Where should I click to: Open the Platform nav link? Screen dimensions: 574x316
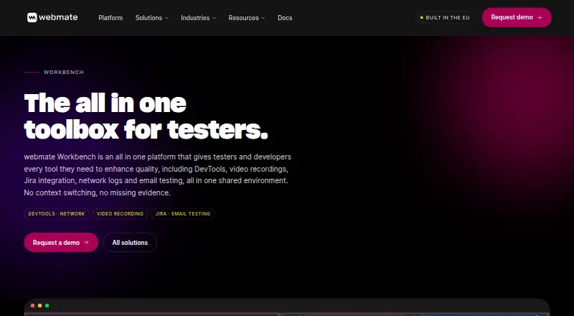(110, 18)
